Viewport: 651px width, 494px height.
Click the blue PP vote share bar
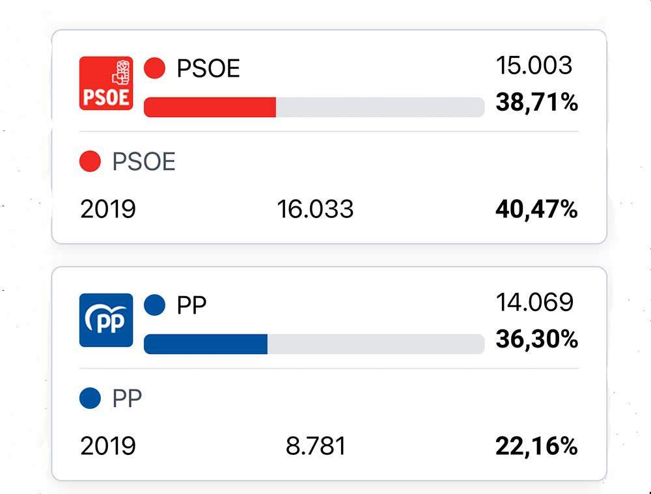[206, 344]
